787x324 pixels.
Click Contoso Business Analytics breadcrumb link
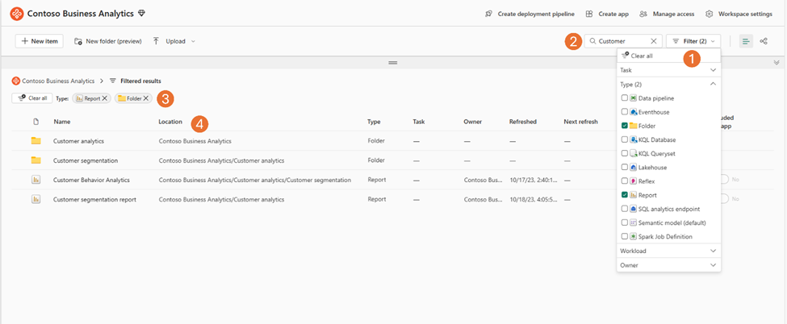tap(58, 81)
